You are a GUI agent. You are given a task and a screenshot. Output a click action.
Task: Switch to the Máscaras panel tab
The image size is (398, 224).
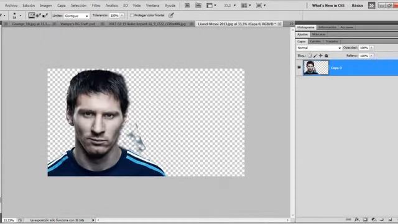[318, 34]
